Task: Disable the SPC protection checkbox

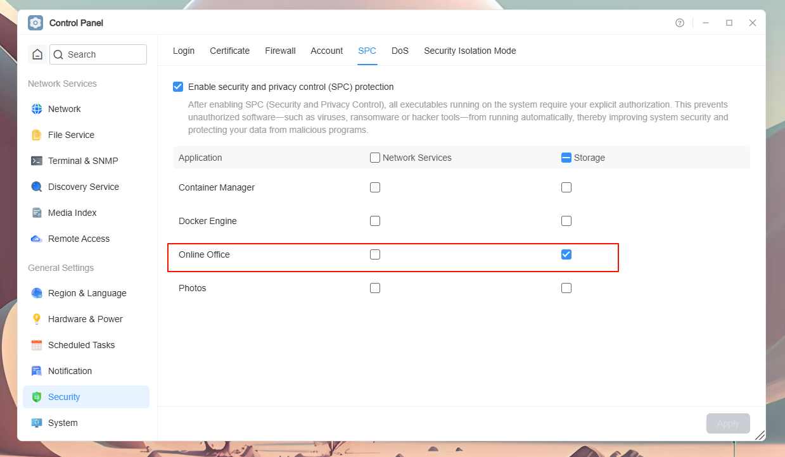Action: 178,87
